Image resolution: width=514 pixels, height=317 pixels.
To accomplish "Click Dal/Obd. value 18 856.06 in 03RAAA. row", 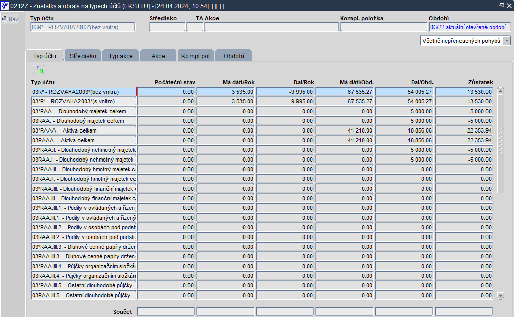I will (404, 140).
